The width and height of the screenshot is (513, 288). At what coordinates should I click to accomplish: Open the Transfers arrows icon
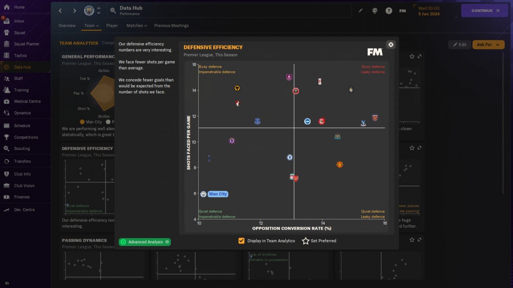click(x=6, y=161)
